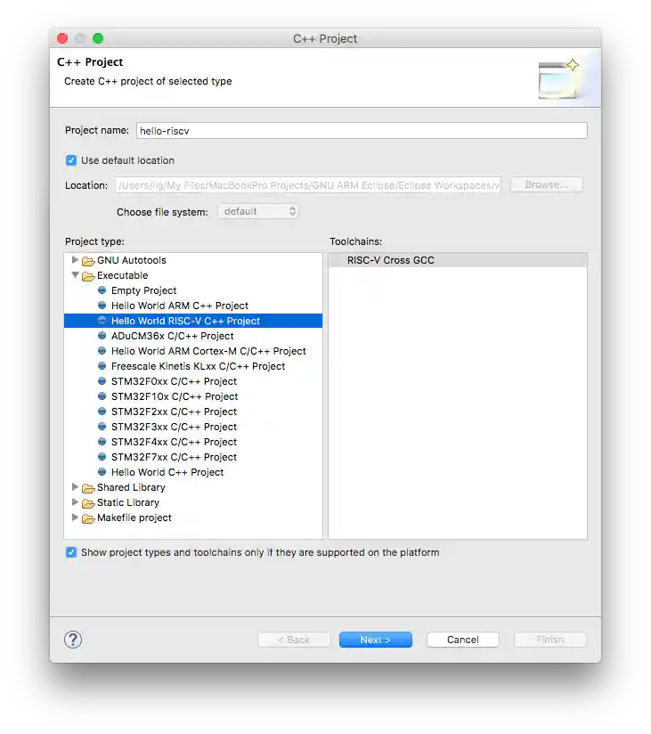Select STM32F4xx C/C++ Project entry

[174, 442]
